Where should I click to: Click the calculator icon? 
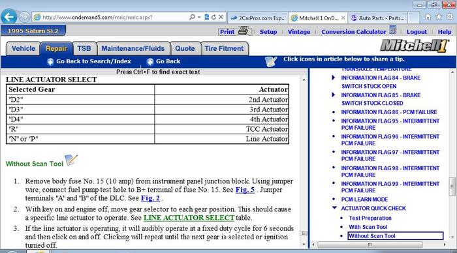point(393,30)
